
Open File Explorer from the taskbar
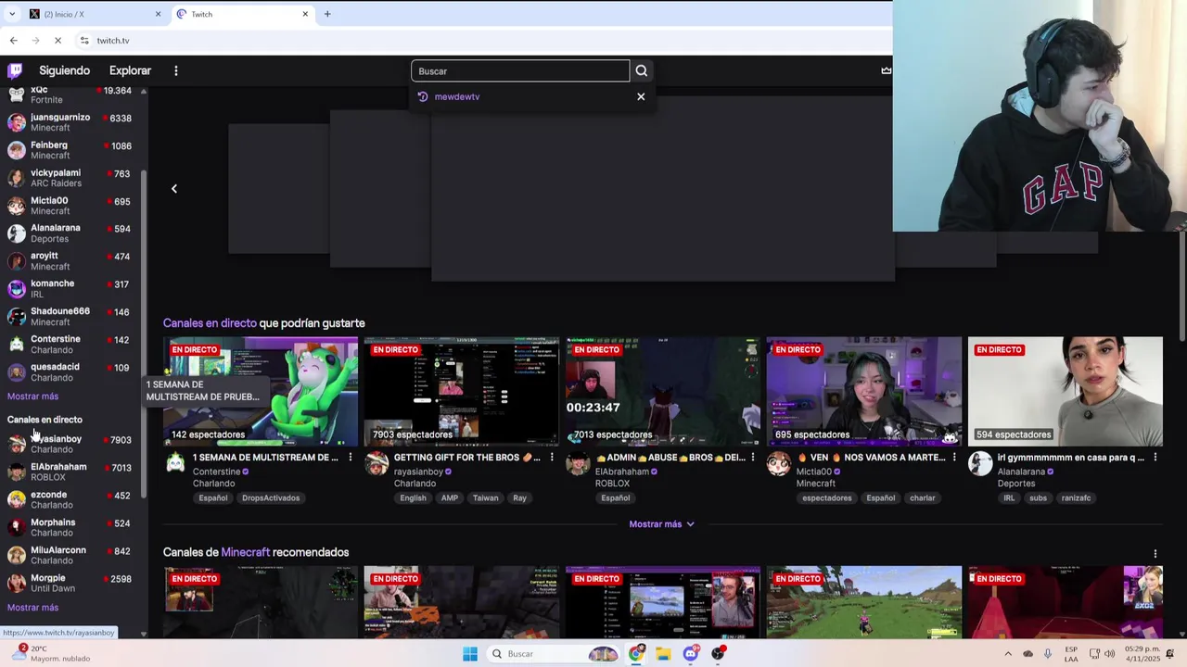pyautogui.click(x=663, y=654)
